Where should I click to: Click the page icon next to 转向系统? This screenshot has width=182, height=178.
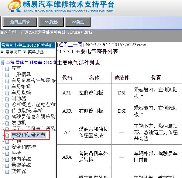(x=7, y=160)
